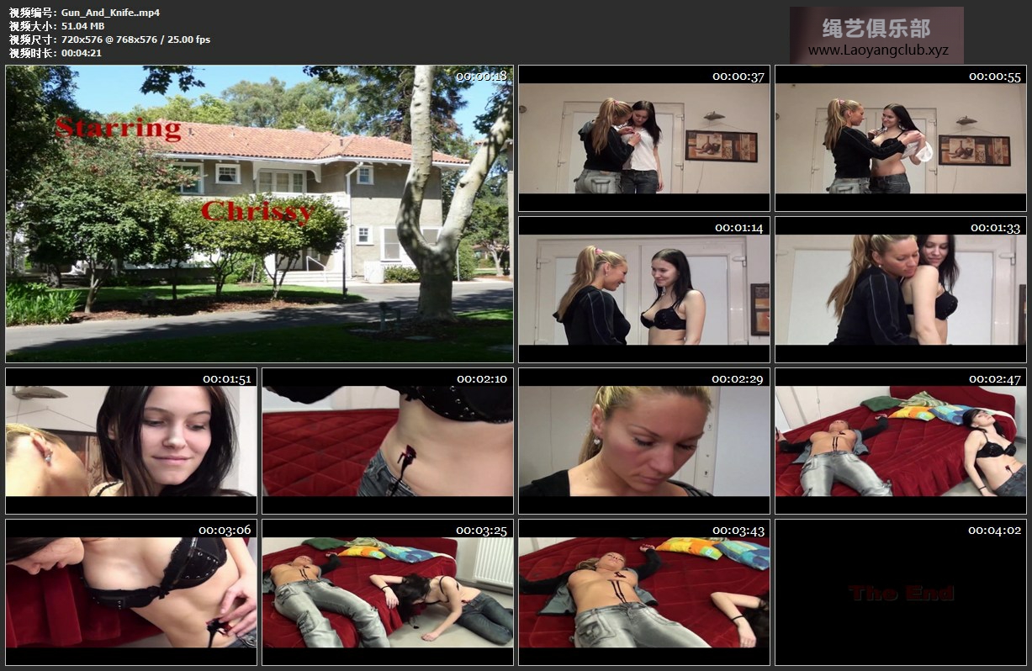Screen dimensions: 1032x671
Task: Click the thumbnail timestamped 00:00:55
Action: tap(900, 138)
